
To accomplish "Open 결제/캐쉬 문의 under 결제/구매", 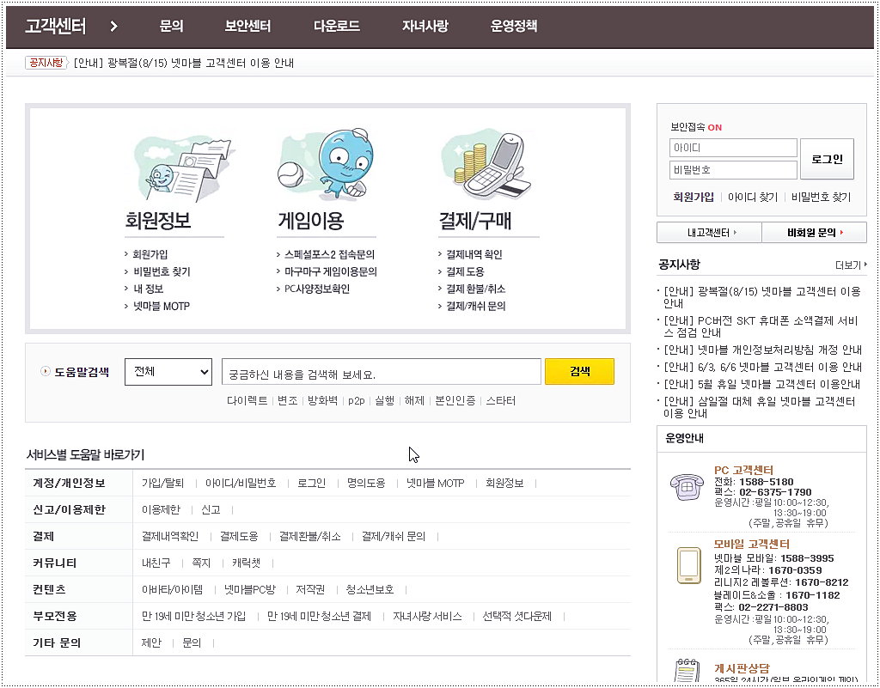I will (x=475, y=306).
